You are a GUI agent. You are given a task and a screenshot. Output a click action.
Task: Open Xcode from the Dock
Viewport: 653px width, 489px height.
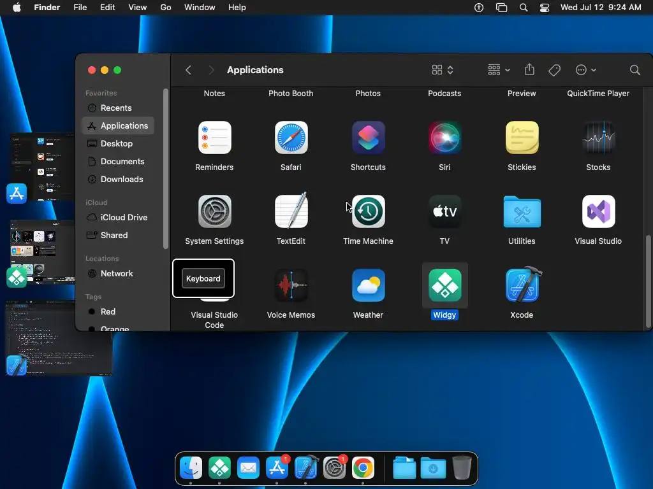[306, 468]
